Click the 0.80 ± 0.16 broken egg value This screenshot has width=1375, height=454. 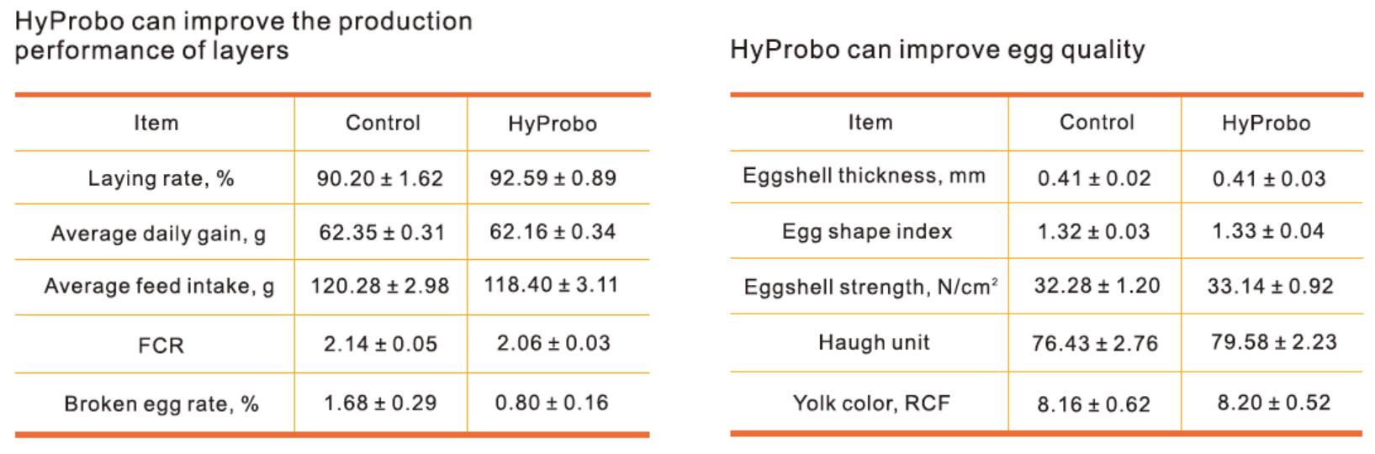pos(551,403)
